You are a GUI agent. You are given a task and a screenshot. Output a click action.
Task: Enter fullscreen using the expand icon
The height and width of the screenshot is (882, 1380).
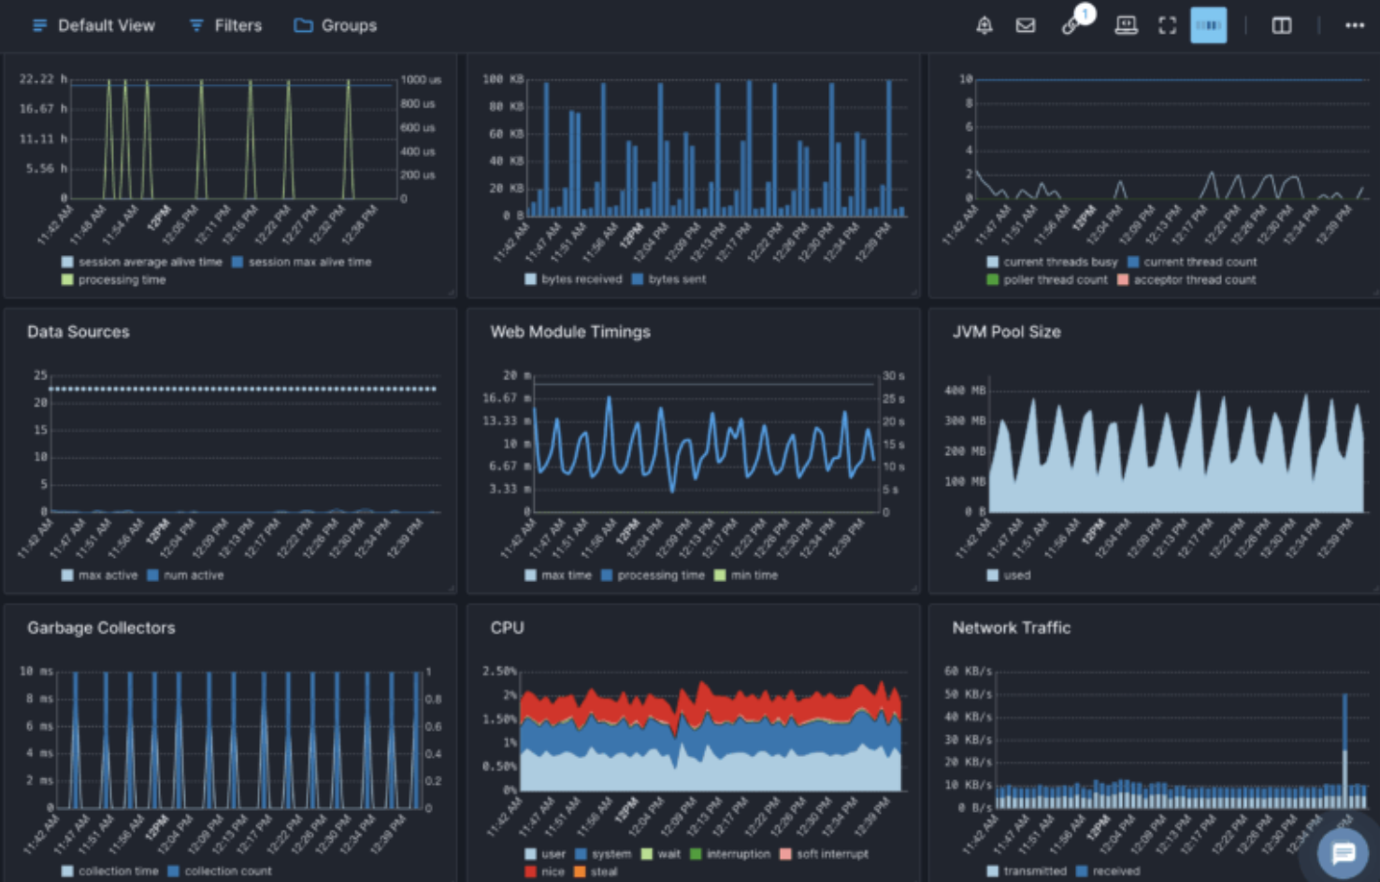pos(1167,25)
